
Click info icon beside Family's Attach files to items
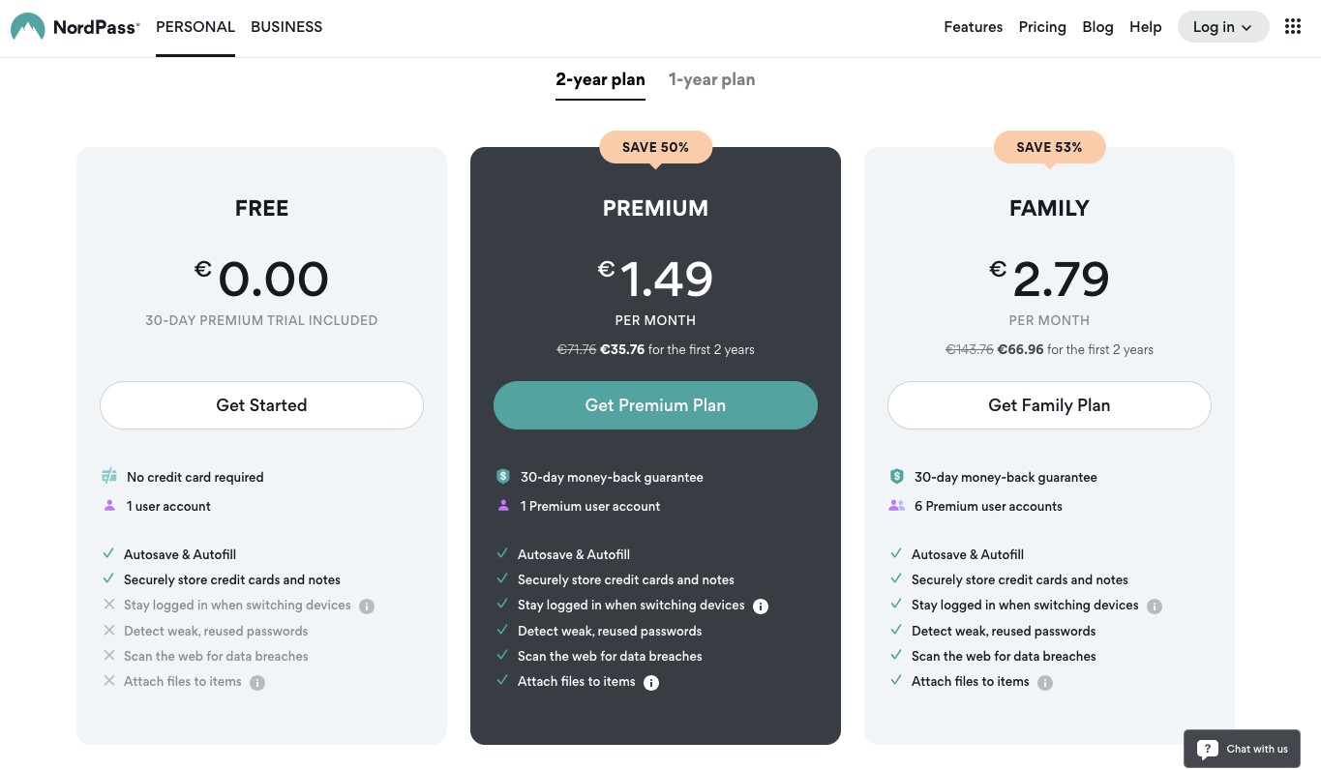(1045, 683)
